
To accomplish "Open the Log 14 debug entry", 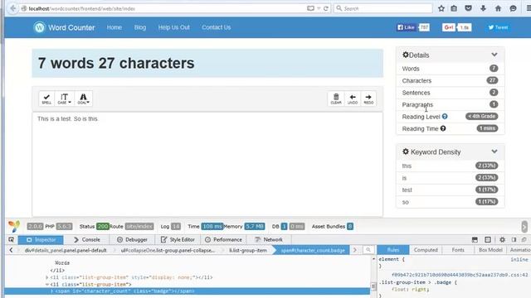I will (170, 226).
